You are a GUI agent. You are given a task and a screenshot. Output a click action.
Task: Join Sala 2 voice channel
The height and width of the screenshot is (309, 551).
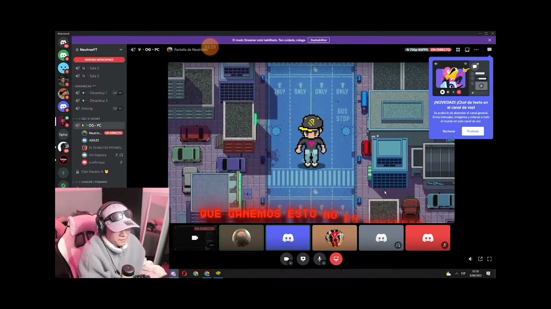click(x=99, y=68)
